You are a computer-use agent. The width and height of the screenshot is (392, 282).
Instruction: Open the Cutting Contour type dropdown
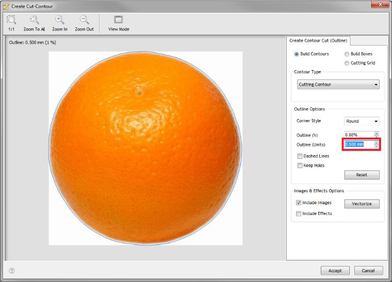[338, 85]
